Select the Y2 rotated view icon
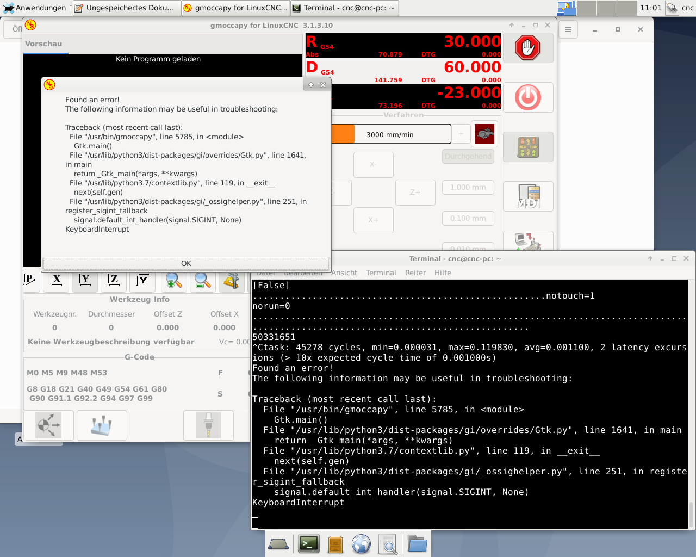This screenshot has height=557, width=696. point(142,280)
